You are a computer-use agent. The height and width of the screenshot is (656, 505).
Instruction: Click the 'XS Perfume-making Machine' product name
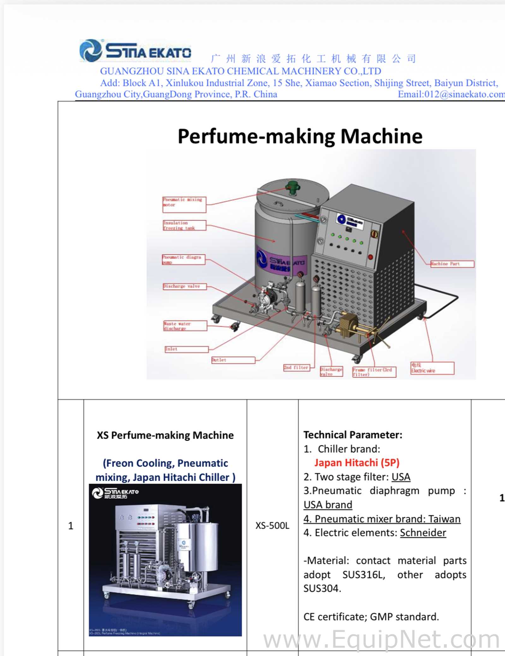click(x=165, y=435)
